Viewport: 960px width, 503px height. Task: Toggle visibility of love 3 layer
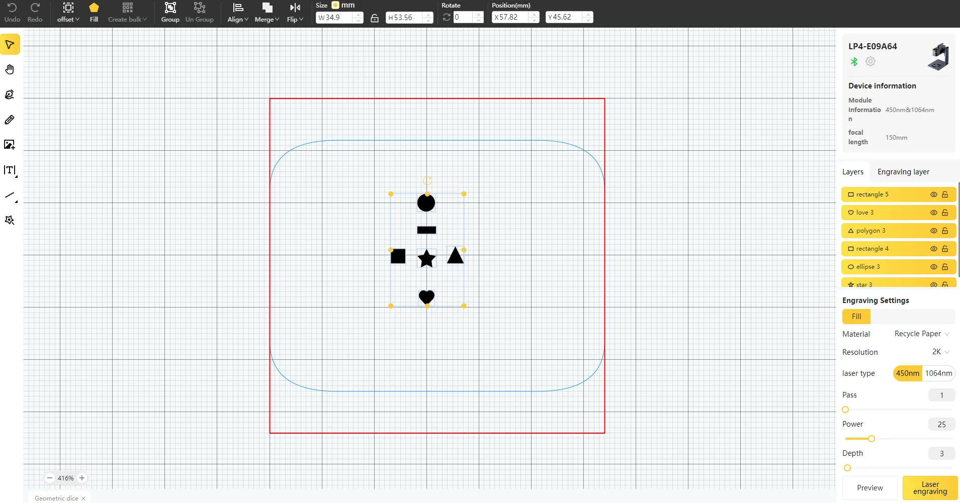tap(933, 213)
